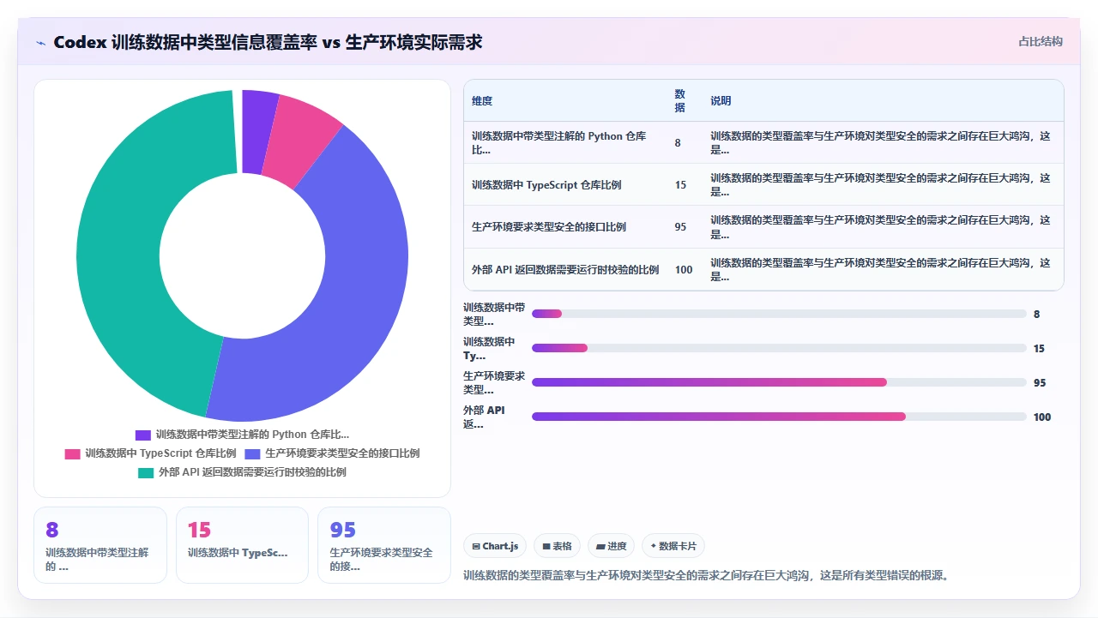The width and height of the screenshot is (1098, 618).
Task: Select the Chart.js tag
Action: coord(495,546)
